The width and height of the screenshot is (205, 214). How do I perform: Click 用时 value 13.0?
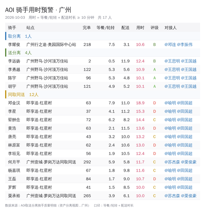(x=140, y=145)
